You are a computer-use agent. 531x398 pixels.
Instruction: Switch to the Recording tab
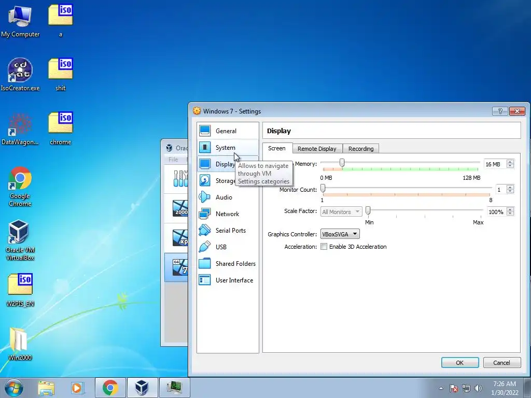pyautogui.click(x=361, y=149)
